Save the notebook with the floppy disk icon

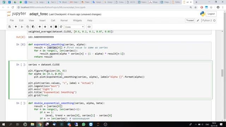[x=10, y=27]
